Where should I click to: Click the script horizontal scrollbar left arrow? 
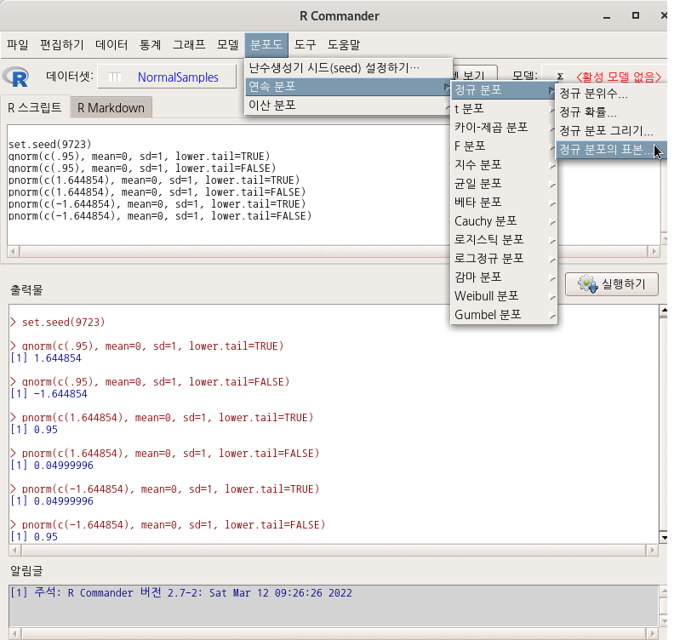point(14,252)
